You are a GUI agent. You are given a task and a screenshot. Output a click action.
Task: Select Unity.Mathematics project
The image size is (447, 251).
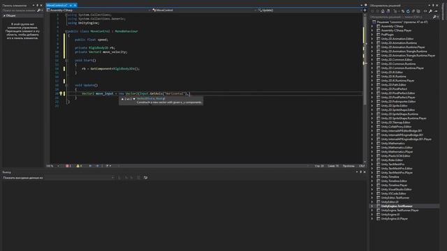coord(393,144)
